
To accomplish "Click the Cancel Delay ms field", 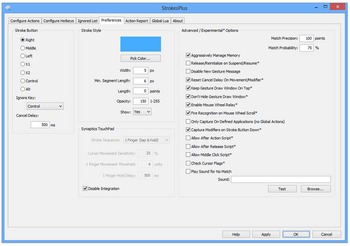I will [x=40, y=125].
